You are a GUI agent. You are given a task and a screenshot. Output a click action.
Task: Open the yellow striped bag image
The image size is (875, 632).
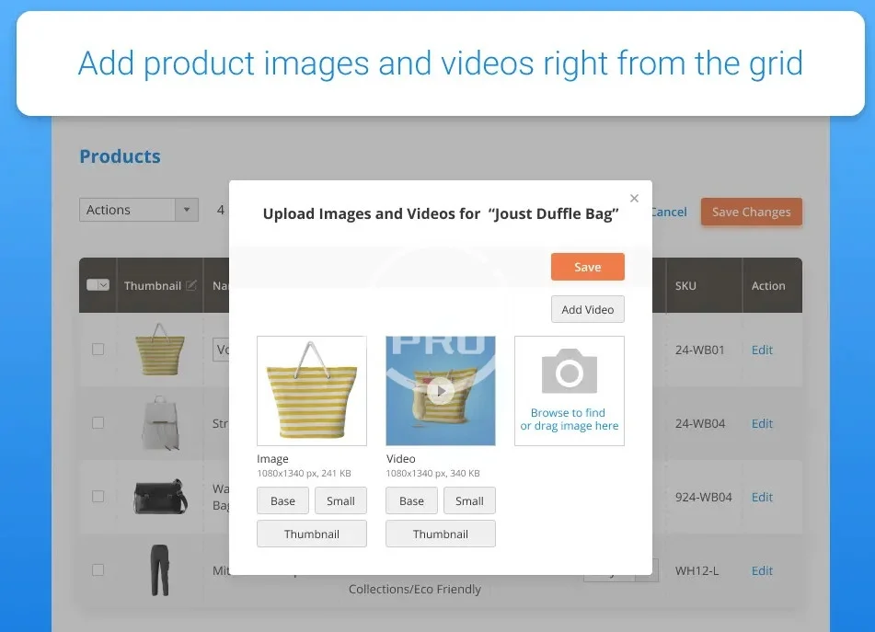coord(311,390)
